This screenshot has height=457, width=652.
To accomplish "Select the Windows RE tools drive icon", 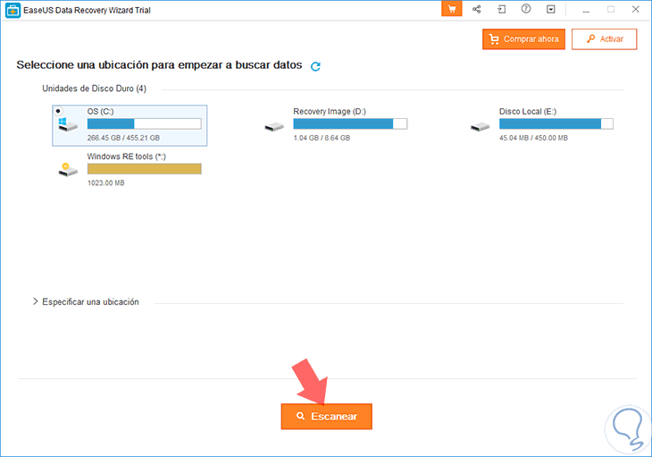I will point(68,169).
